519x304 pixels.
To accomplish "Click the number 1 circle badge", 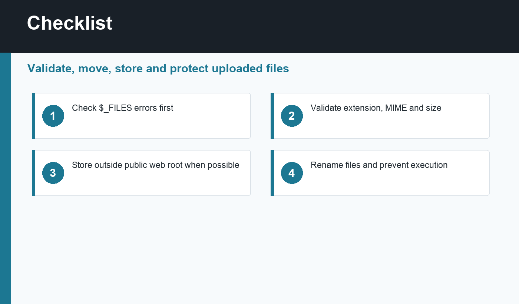I will pyautogui.click(x=53, y=116).
